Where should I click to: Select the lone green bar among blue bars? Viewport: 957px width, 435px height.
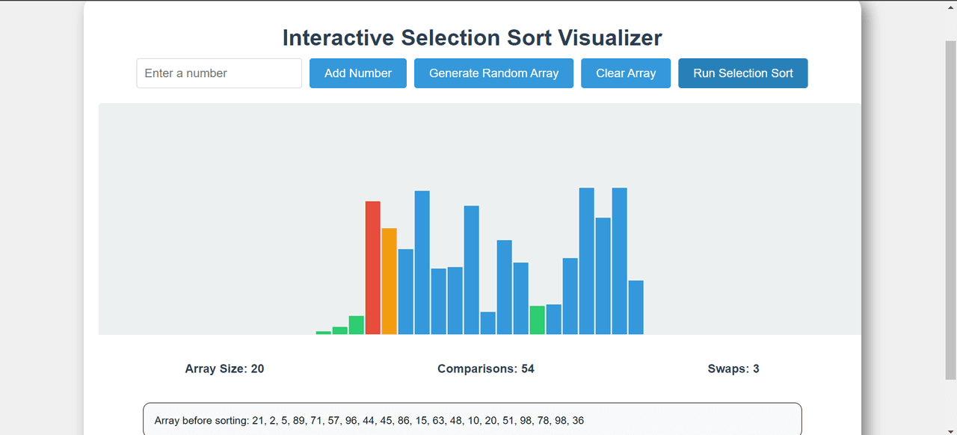[537, 320]
